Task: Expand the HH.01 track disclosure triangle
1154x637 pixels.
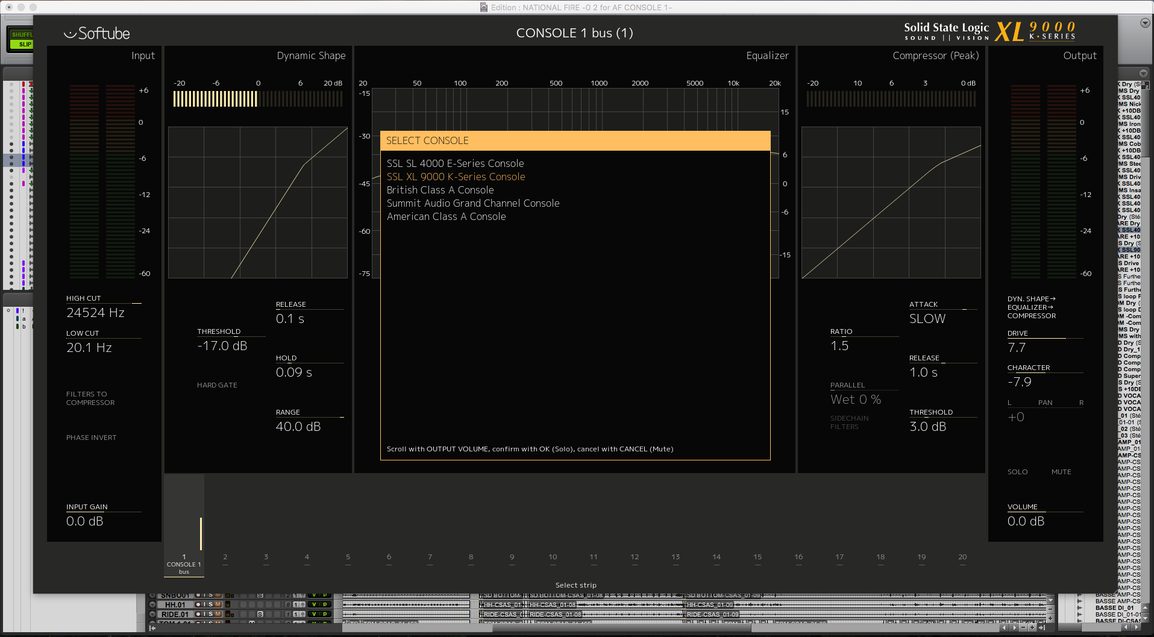Action: 152,604
